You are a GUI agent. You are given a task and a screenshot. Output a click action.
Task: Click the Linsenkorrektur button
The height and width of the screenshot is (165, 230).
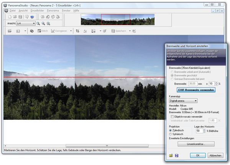[x=196, y=144]
